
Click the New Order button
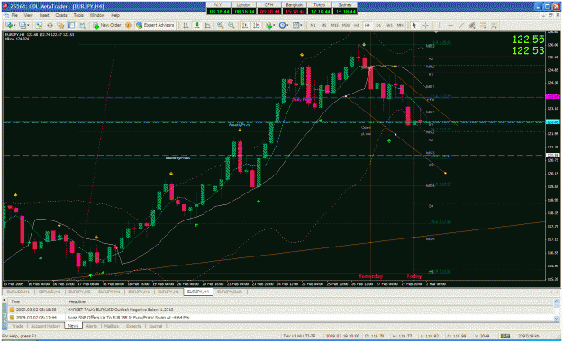coord(107,25)
